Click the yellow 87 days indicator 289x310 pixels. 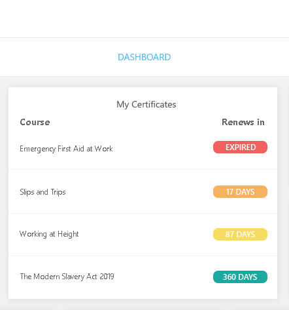coord(240,234)
